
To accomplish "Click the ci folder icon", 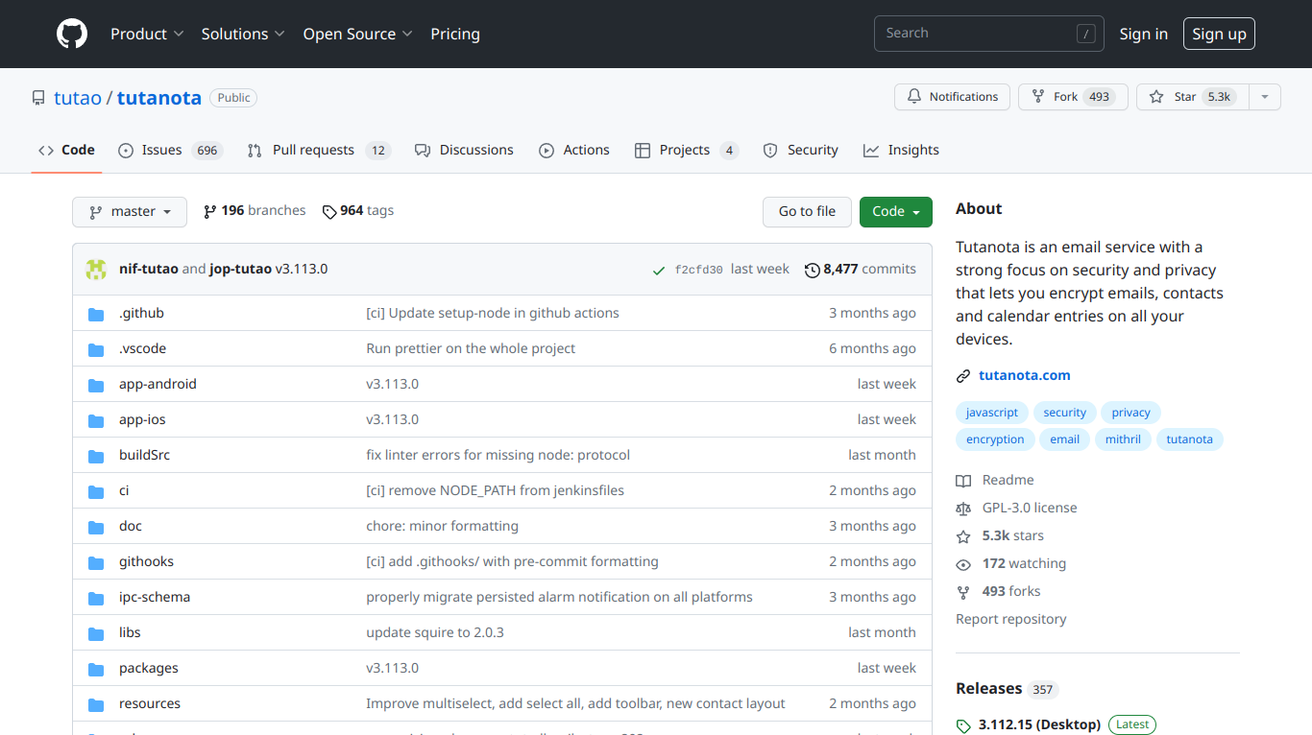I will (96, 491).
